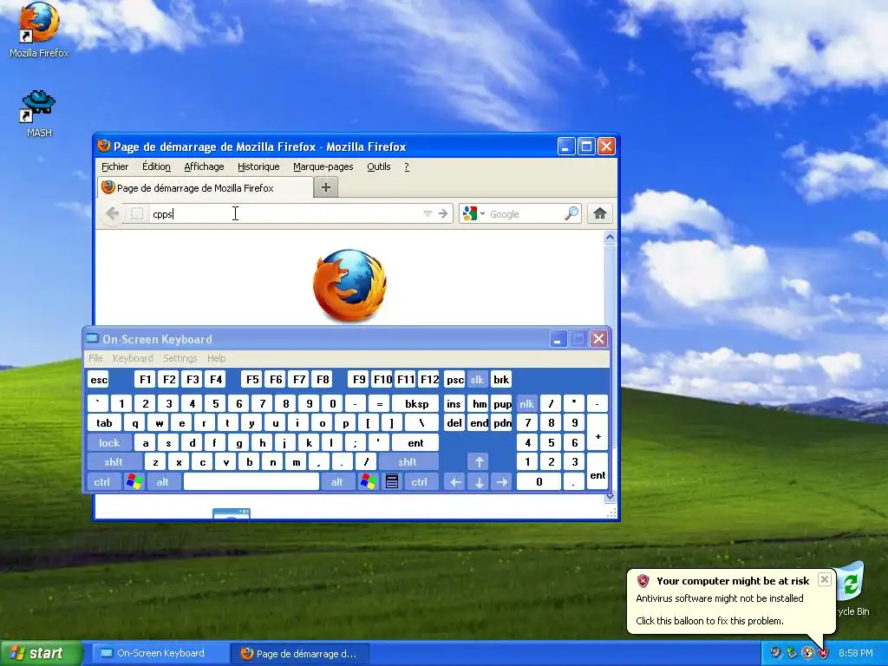
Task: Click the Firefox taskbar button
Action: 300,653
